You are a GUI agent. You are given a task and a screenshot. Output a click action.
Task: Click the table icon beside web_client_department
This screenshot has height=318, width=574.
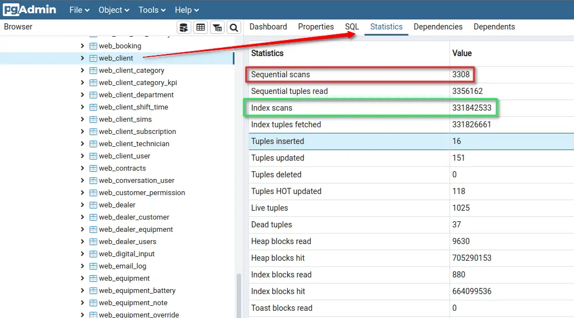(x=93, y=95)
